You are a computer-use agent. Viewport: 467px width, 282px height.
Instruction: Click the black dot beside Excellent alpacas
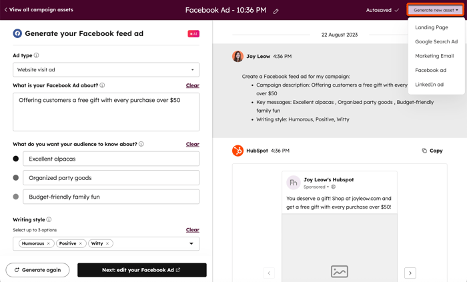coord(16,159)
